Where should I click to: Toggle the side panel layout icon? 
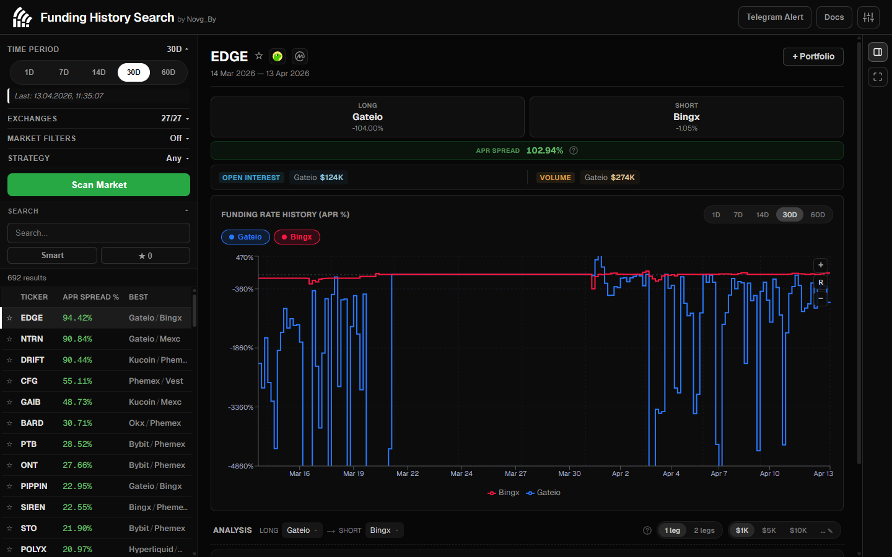878,52
